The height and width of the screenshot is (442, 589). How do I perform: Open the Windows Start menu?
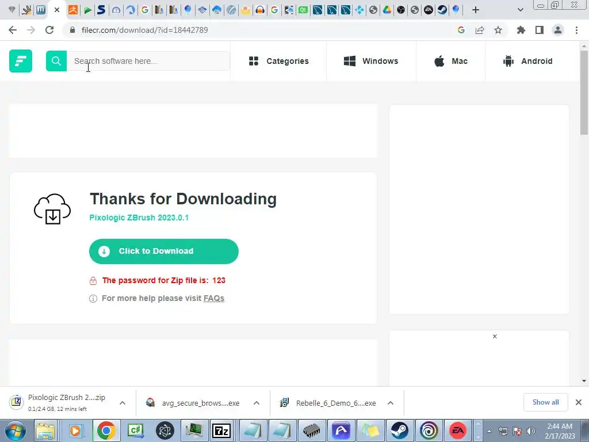16,430
